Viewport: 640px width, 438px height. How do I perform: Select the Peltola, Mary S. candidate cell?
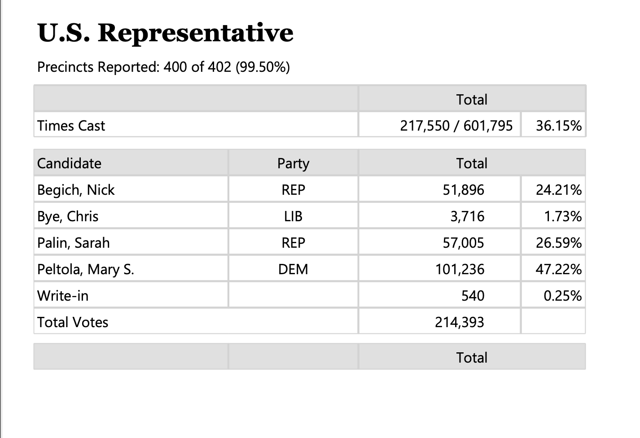(x=131, y=269)
